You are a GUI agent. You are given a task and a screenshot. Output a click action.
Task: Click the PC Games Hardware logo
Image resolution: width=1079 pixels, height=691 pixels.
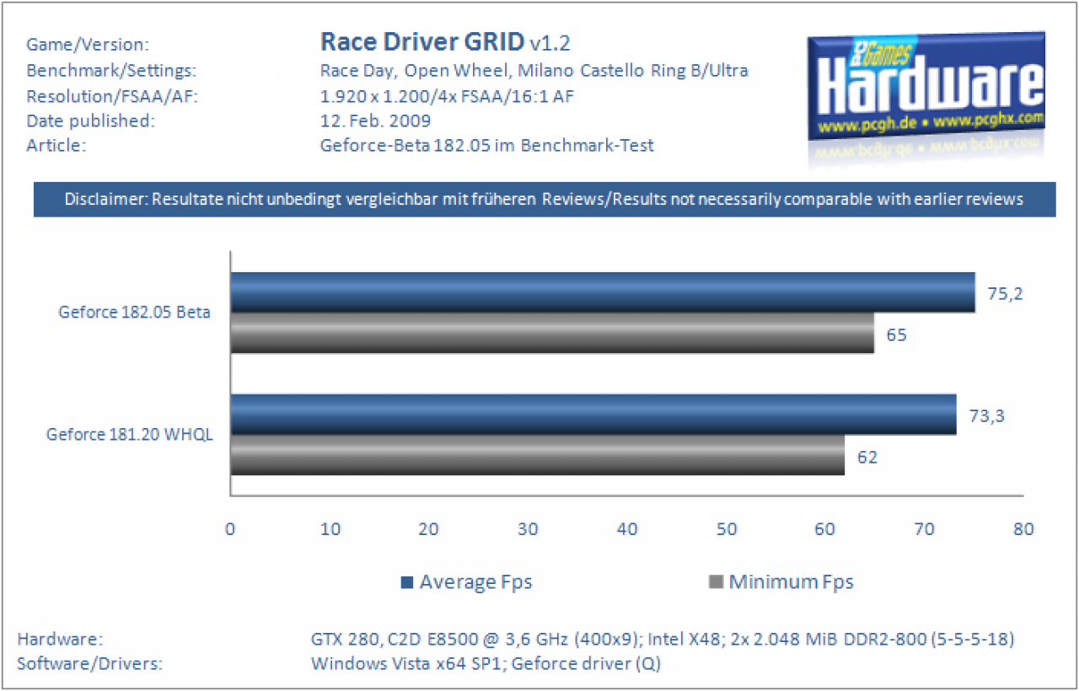pos(926,88)
